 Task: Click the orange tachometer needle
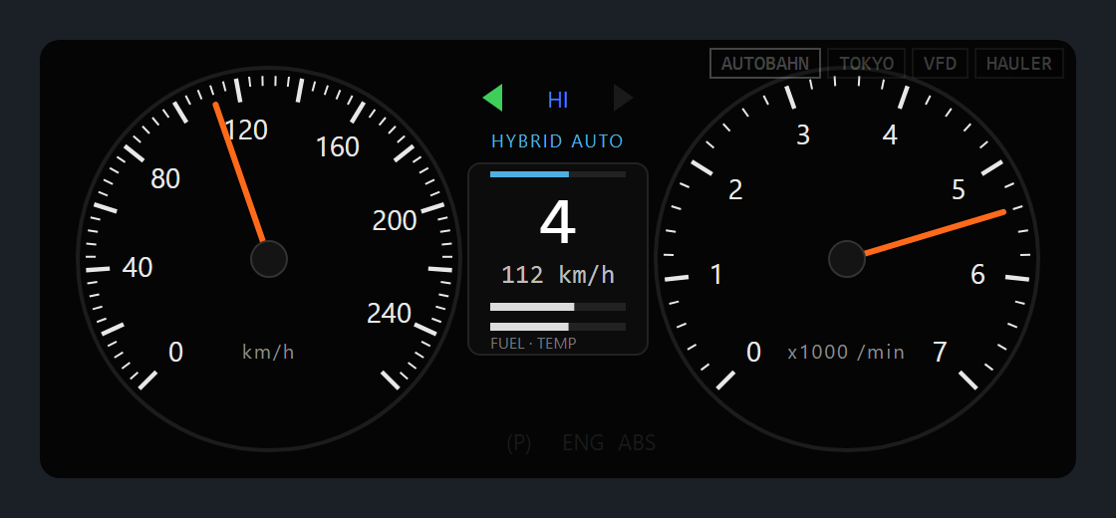click(935, 233)
